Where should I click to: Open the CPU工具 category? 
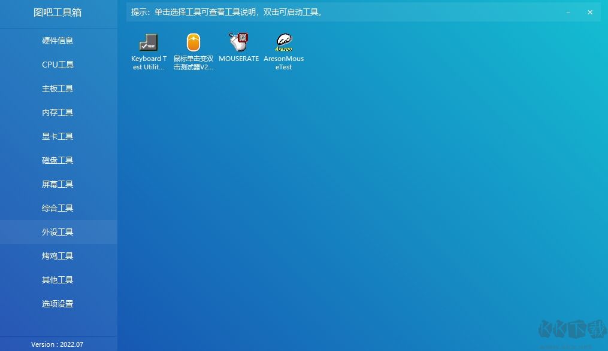pos(58,64)
